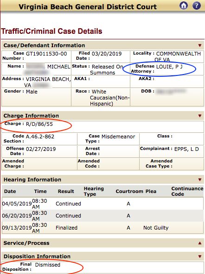Click the code section A.46.2-862
205x274 pixels.
tap(40, 137)
